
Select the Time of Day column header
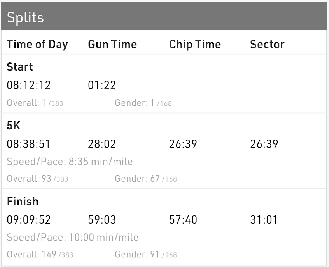click(37, 44)
